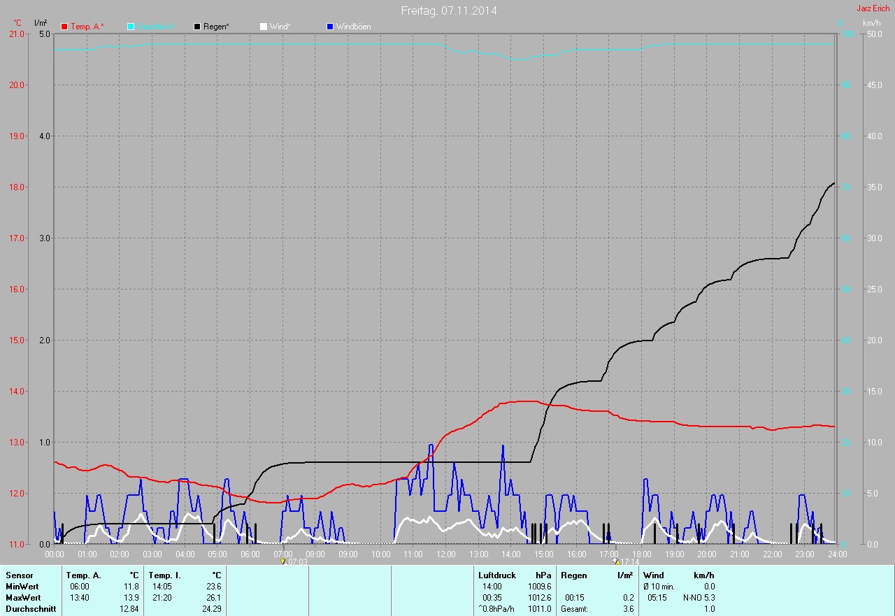Click the wind time '05:15'
The width and height of the screenshot is (895, 616).
click(657, 598)
